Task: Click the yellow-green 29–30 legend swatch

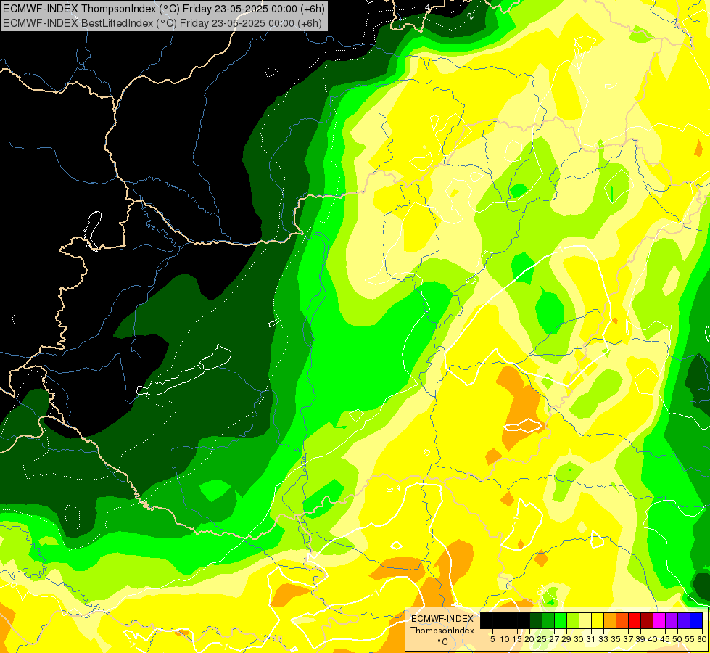Action: pyautogui.click(x=573, y=620)
